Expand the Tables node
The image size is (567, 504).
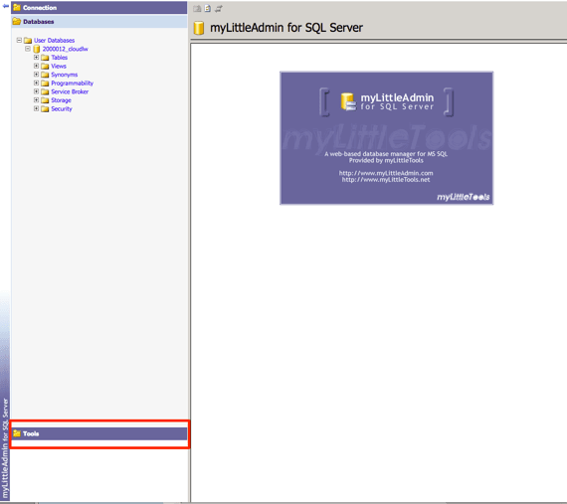36,57
